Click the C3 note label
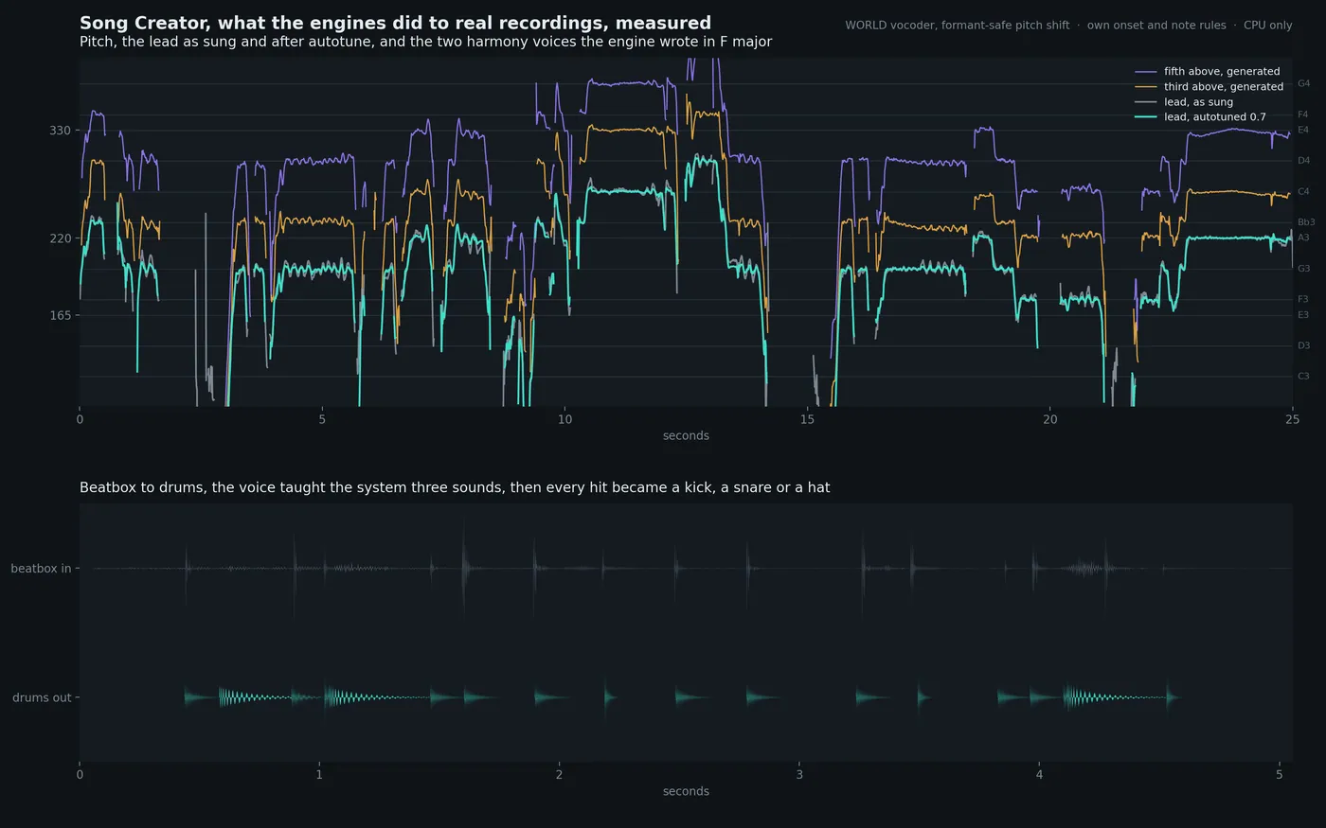Viewport: 1326px width, 828px height. 1303,377
